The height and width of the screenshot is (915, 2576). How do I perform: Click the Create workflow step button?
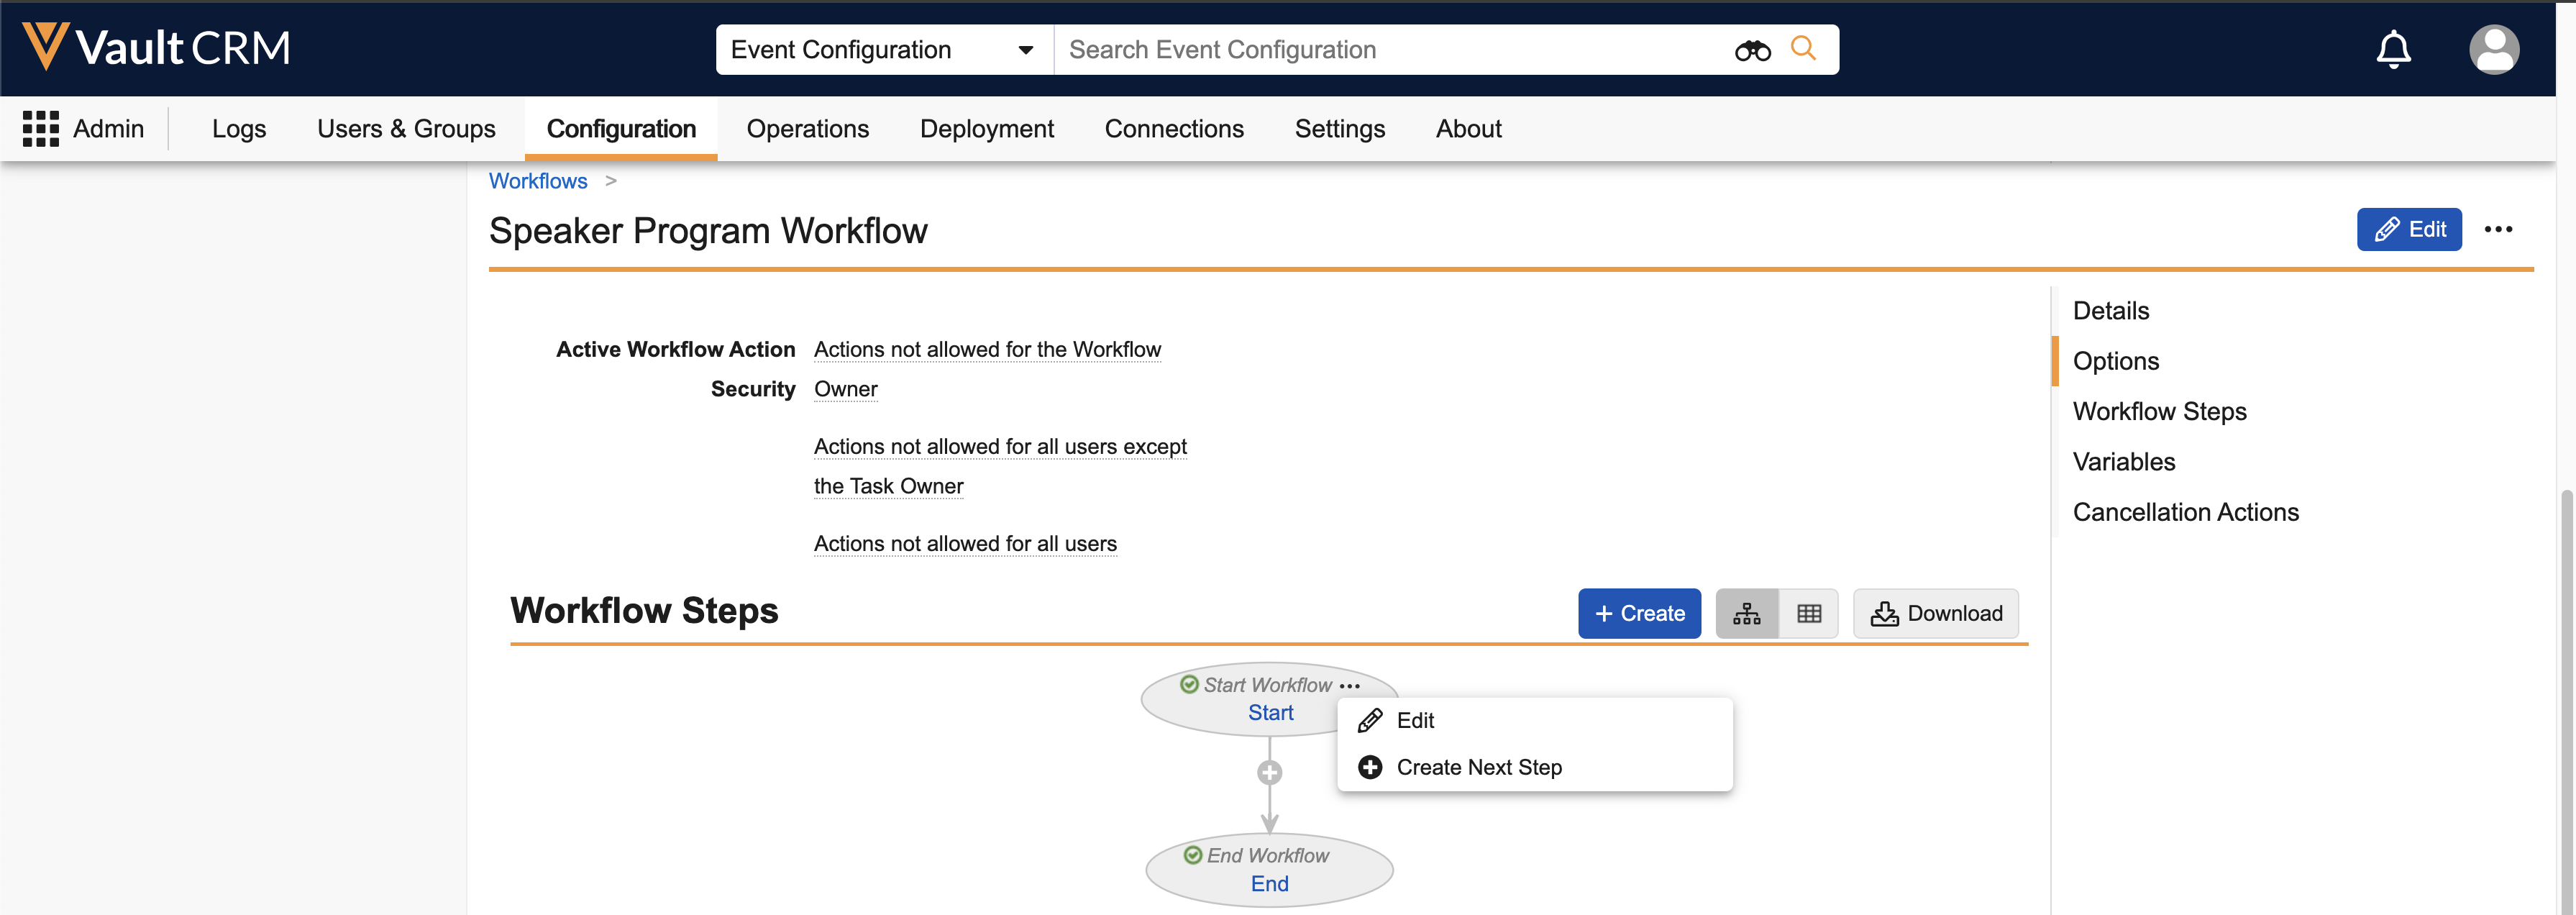coord(1638,613)
